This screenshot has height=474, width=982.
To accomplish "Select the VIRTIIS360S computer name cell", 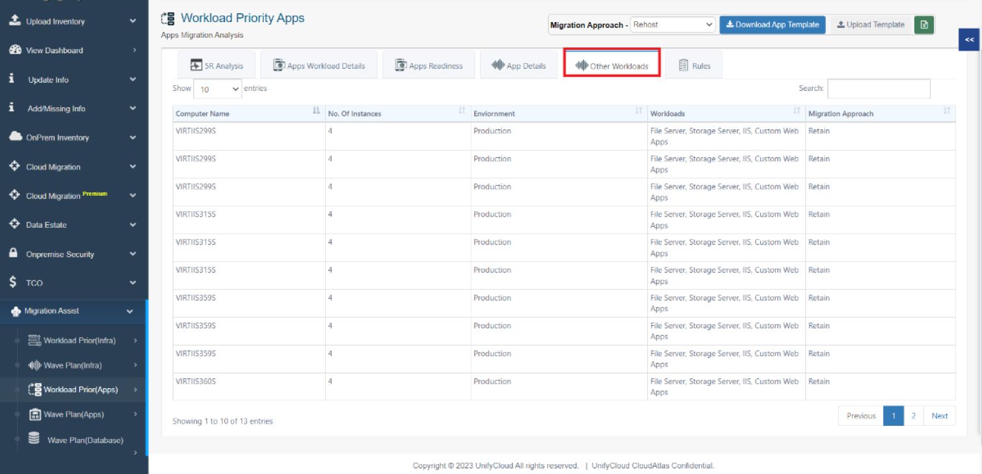I will coord(249,387).
